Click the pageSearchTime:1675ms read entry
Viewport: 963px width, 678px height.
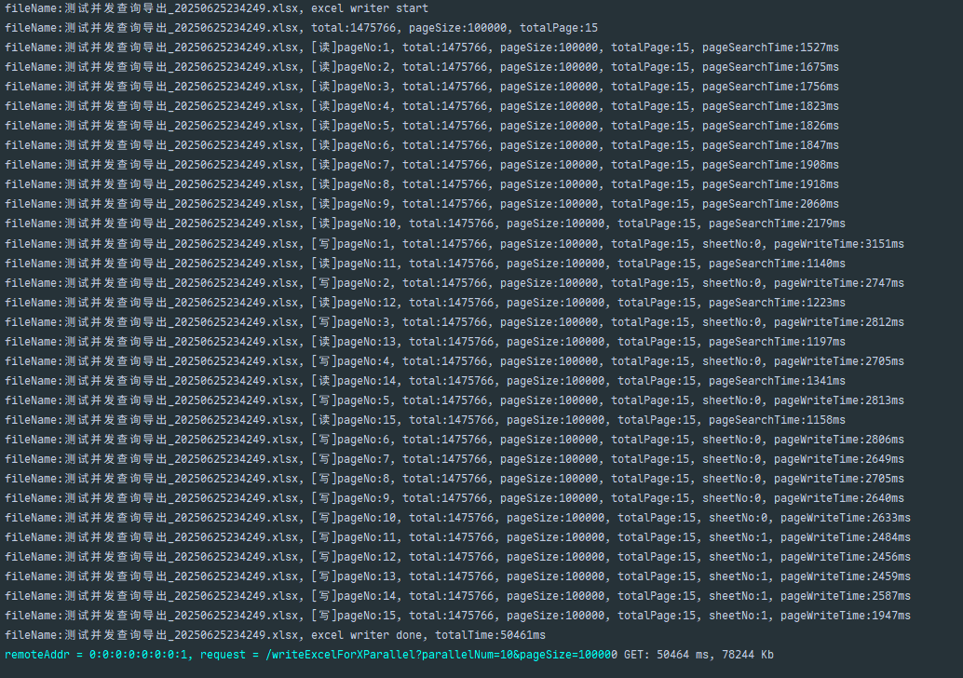pyautogui.click(x=421, y=67)
